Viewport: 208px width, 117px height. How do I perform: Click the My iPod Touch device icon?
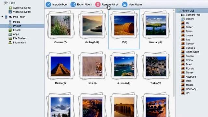click(x=6, y=17)
